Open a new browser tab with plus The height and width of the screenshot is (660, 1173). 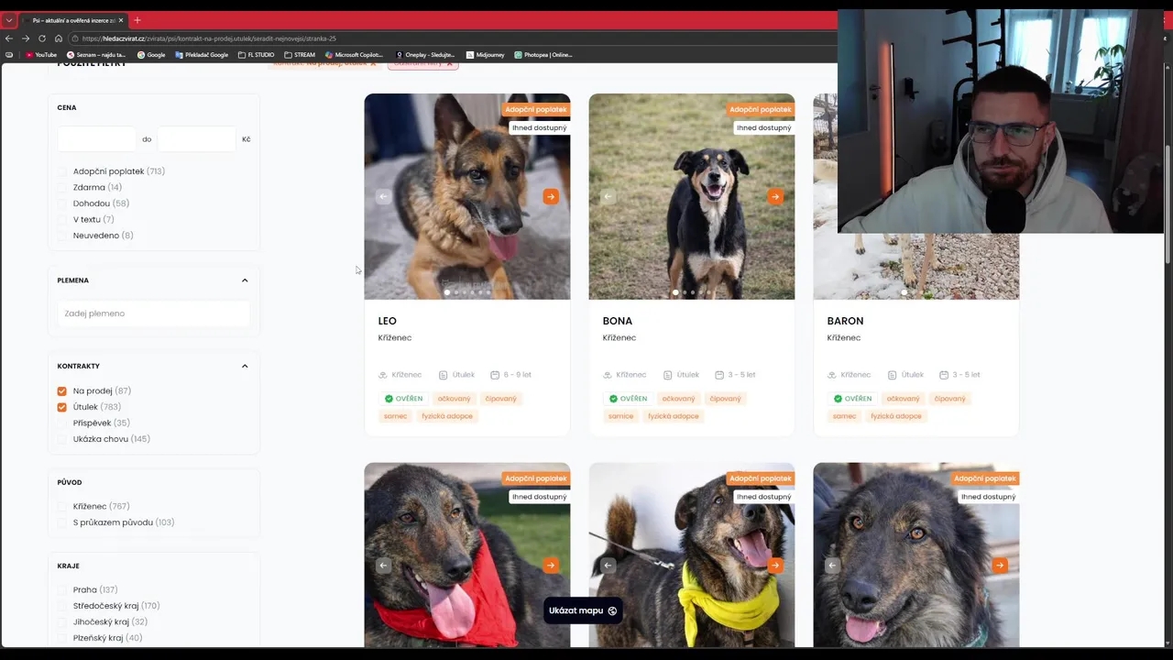137,20
